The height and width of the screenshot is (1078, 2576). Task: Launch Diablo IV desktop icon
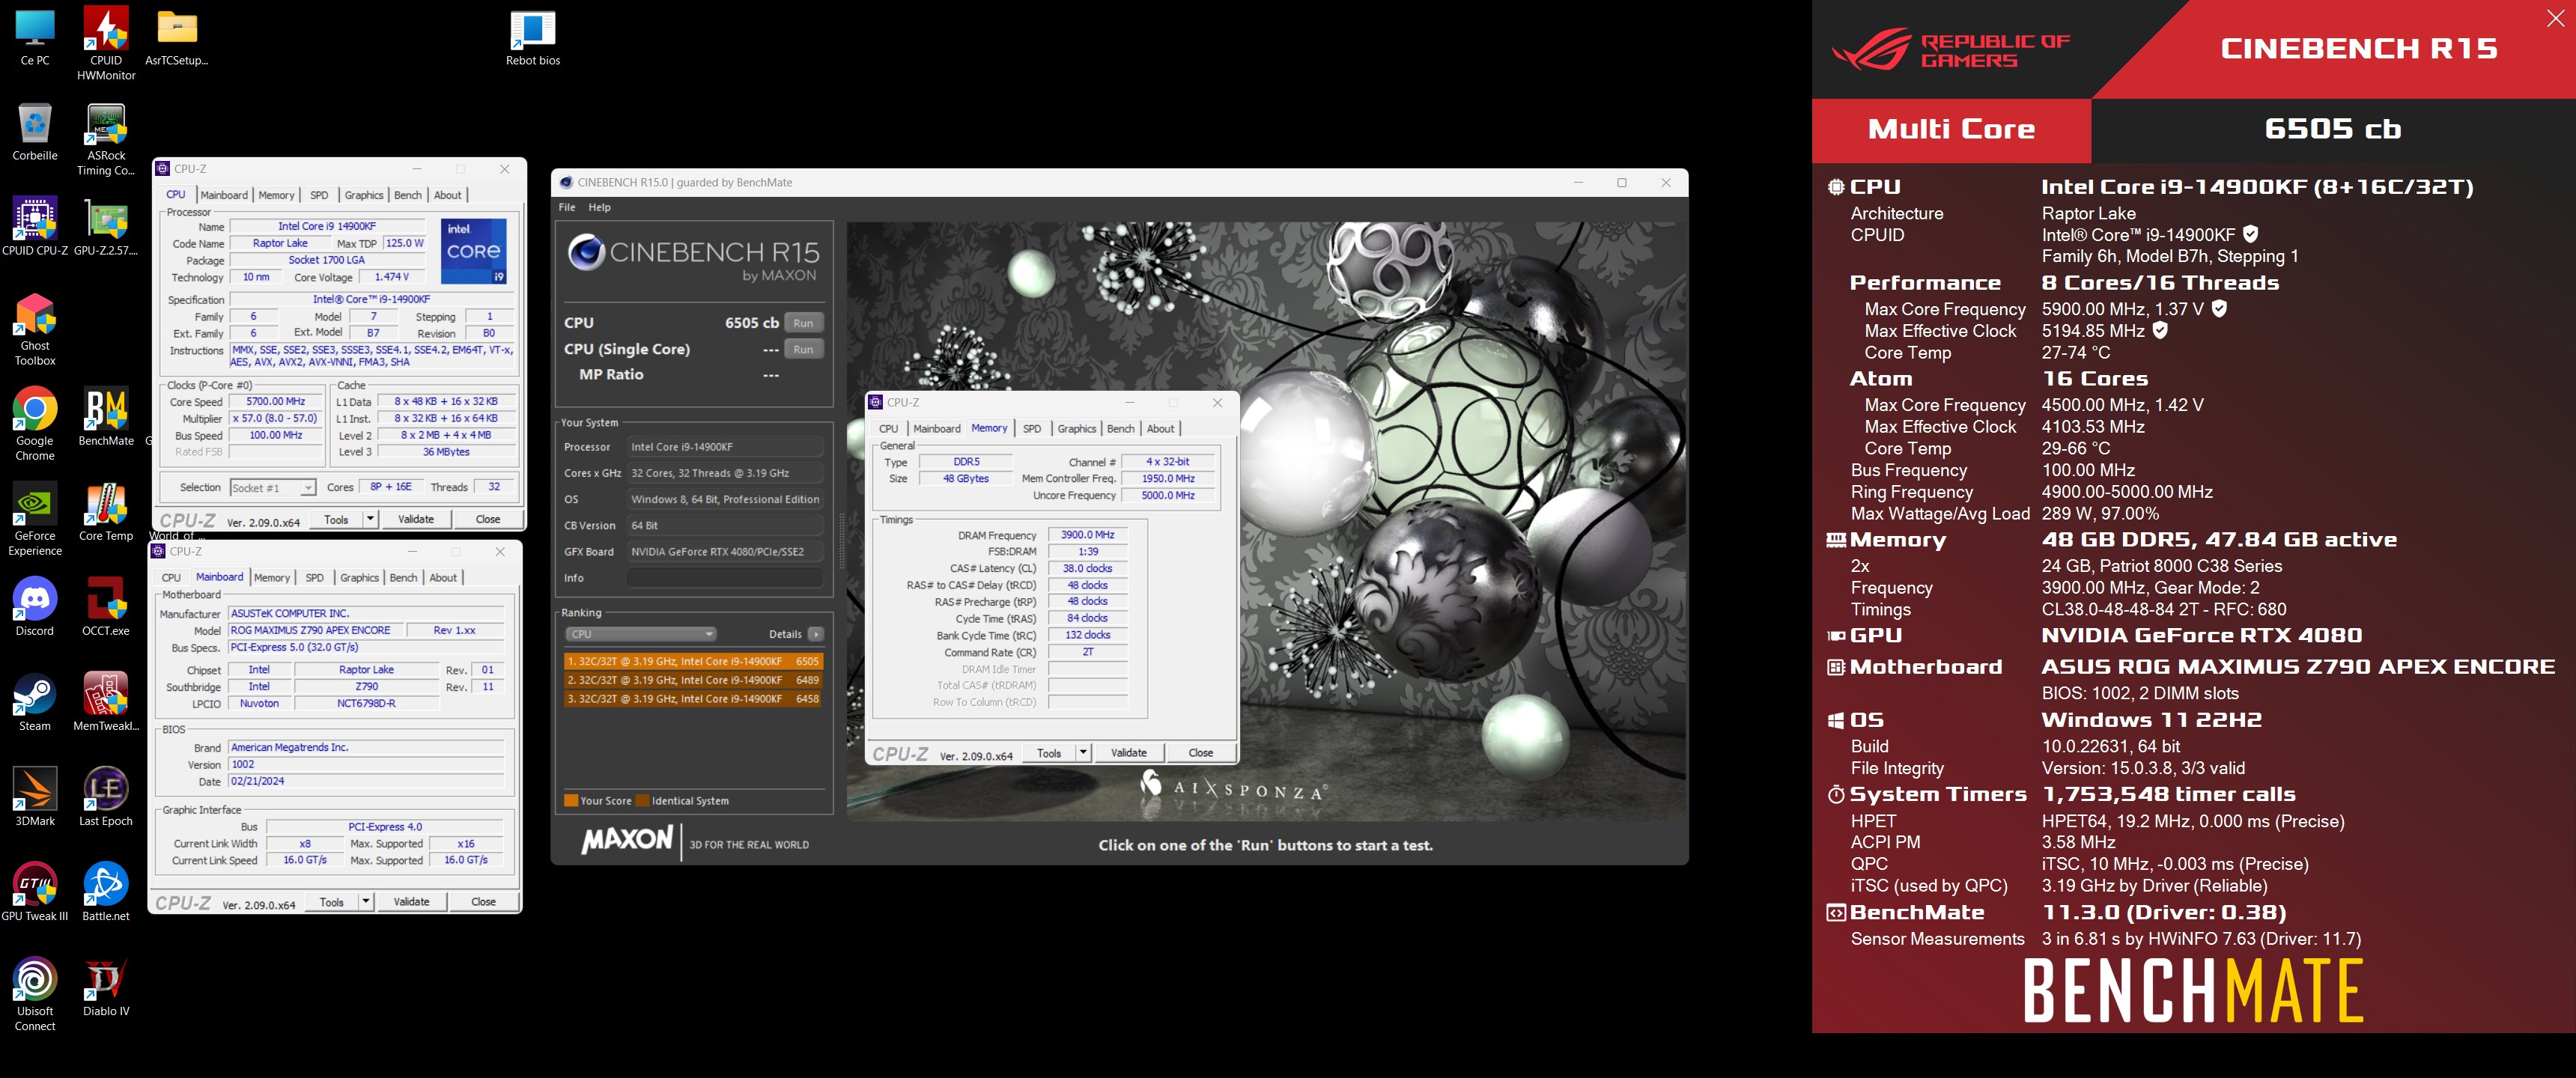[106, 986]
